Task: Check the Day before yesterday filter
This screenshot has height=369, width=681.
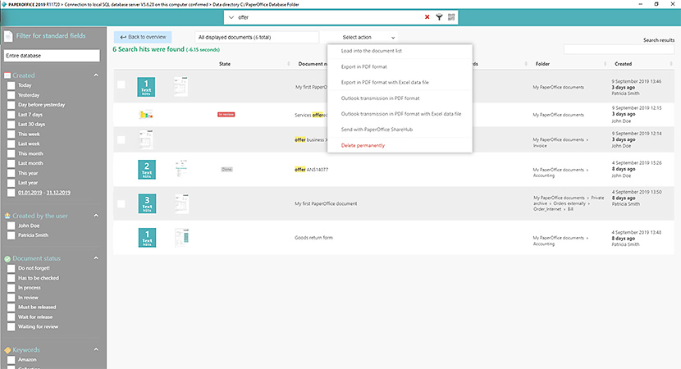Action: point(11,105)
